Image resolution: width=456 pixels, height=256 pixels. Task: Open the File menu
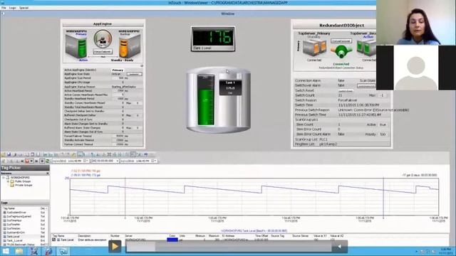[4, 8]
